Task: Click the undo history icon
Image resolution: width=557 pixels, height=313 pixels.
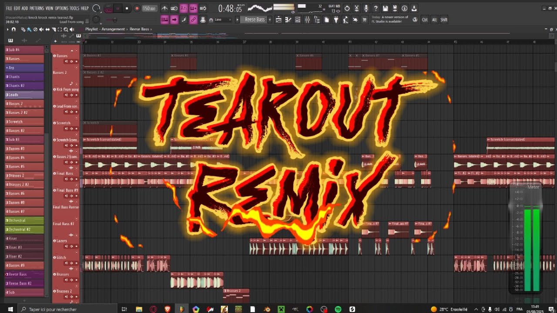Action: click(347, 8)
